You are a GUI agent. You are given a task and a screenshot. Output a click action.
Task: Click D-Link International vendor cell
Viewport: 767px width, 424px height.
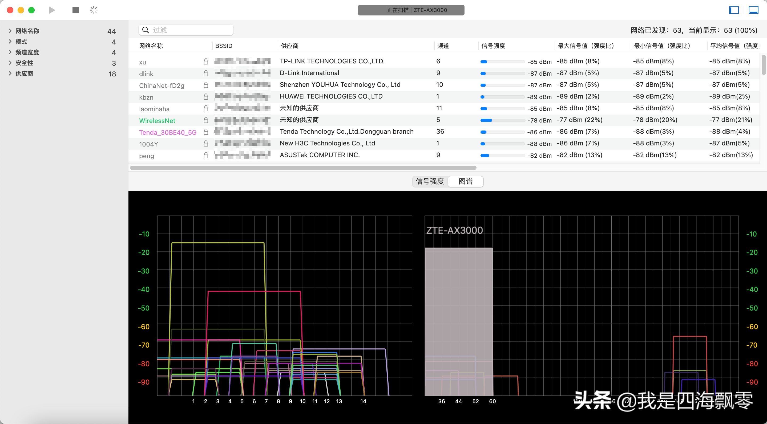[x=309, y=73]
